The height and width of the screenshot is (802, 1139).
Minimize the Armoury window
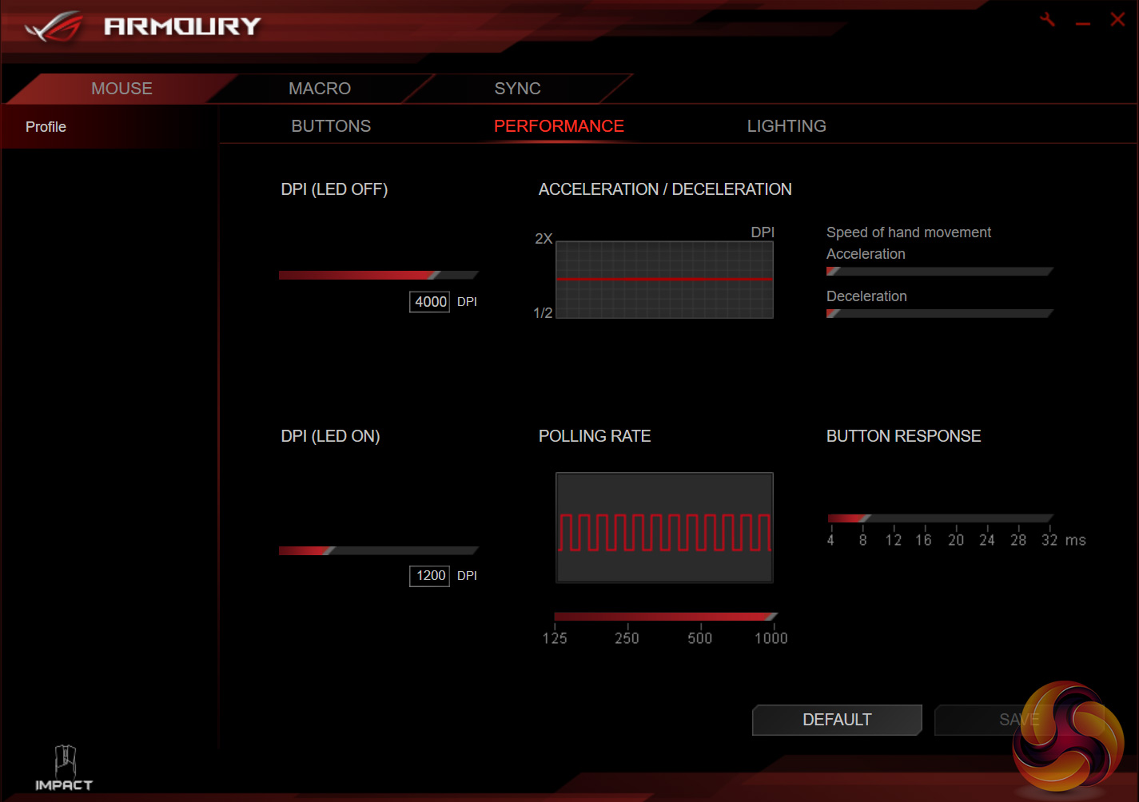click(x=1083, y=23)
